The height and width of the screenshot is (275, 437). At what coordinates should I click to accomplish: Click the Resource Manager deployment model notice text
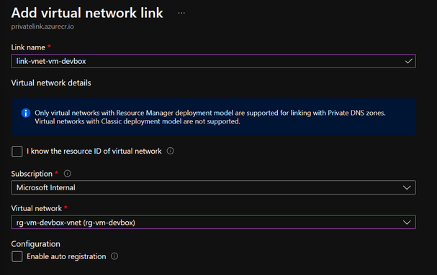tap(210, 117)
